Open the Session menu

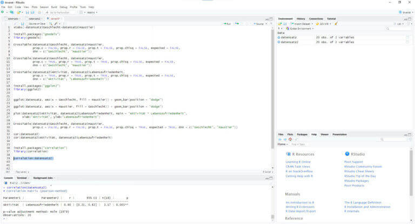point(44,7)
